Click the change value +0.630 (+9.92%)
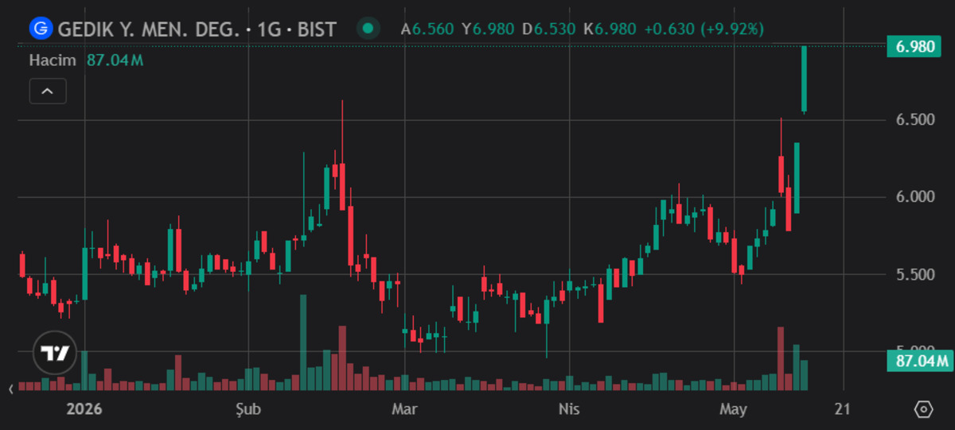 [704, 29]
